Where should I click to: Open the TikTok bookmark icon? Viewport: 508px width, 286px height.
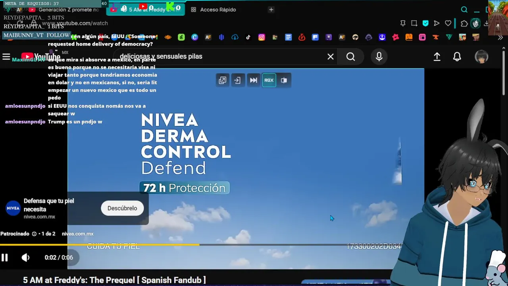(248, 37)
